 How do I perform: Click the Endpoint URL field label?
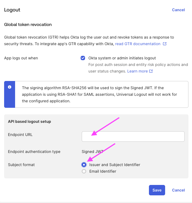point(20,135)
